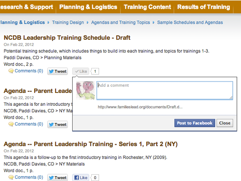Click breadcrumb arrow after Training Design

coord(88,23)
